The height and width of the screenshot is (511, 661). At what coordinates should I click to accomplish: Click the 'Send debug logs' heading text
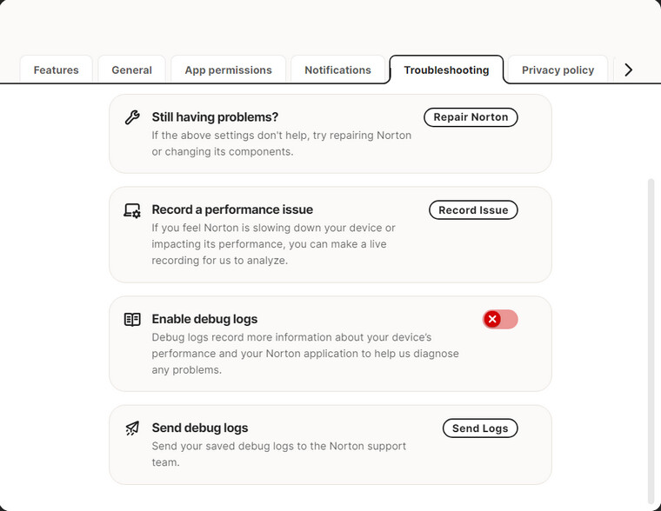(x=200, y=428)
